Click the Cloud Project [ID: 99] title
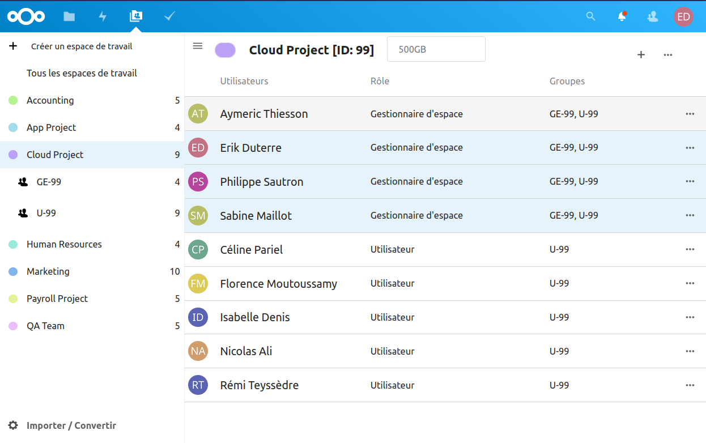 coord(312,50)
